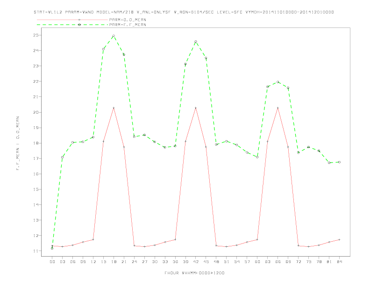370x285 pixels.
Task: Click the 17 tick label on y-axis
Action: (x=36, y=158)
